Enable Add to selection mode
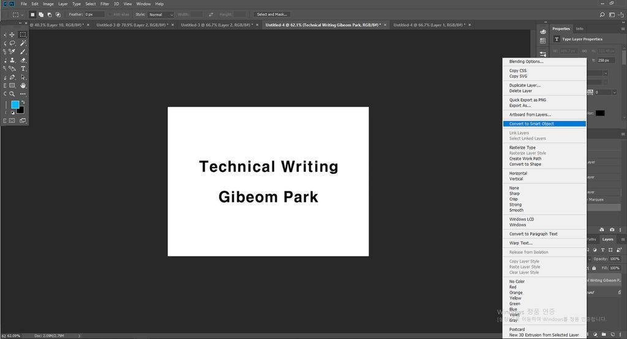Image resolution: width=627 pixels, height=339 pixels. click(x=41, y=15)
